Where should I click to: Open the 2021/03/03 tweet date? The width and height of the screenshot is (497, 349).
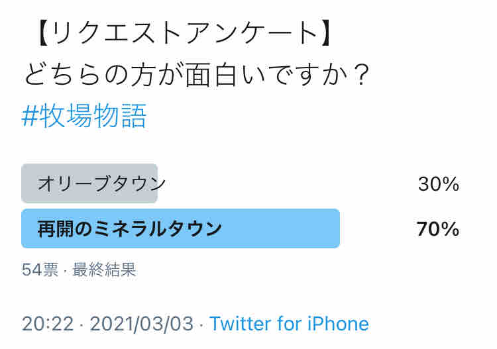tap(141, 324)
